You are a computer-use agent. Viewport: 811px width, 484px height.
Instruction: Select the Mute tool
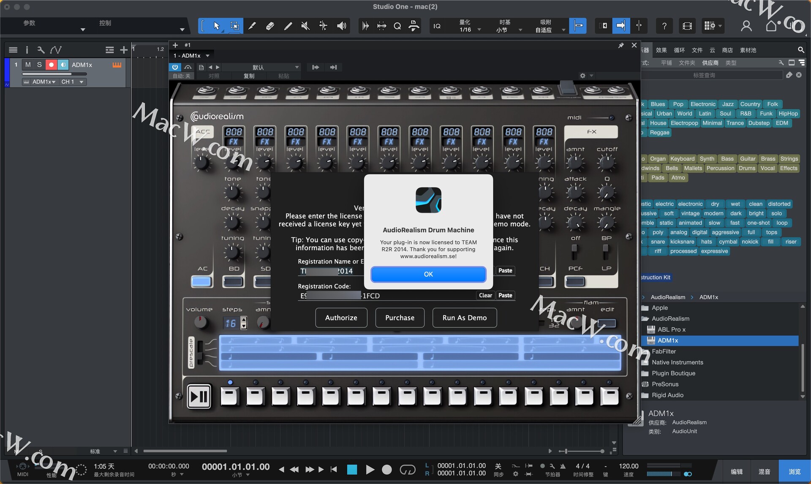[x=305, y=26]
